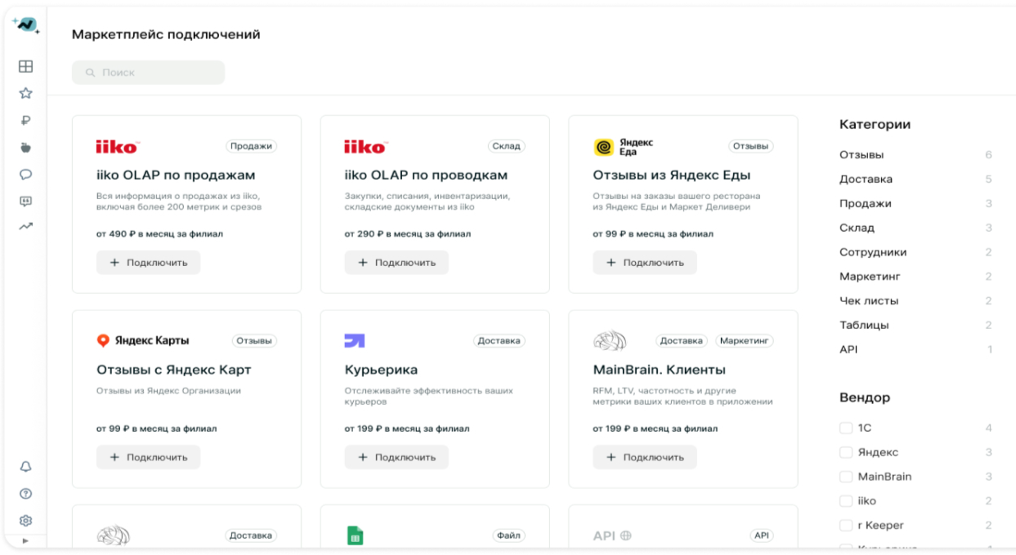The height and width of the screenshot is (555, 1016).
Task: Open the ruble finance icon in sidebar
Action: 26,121
